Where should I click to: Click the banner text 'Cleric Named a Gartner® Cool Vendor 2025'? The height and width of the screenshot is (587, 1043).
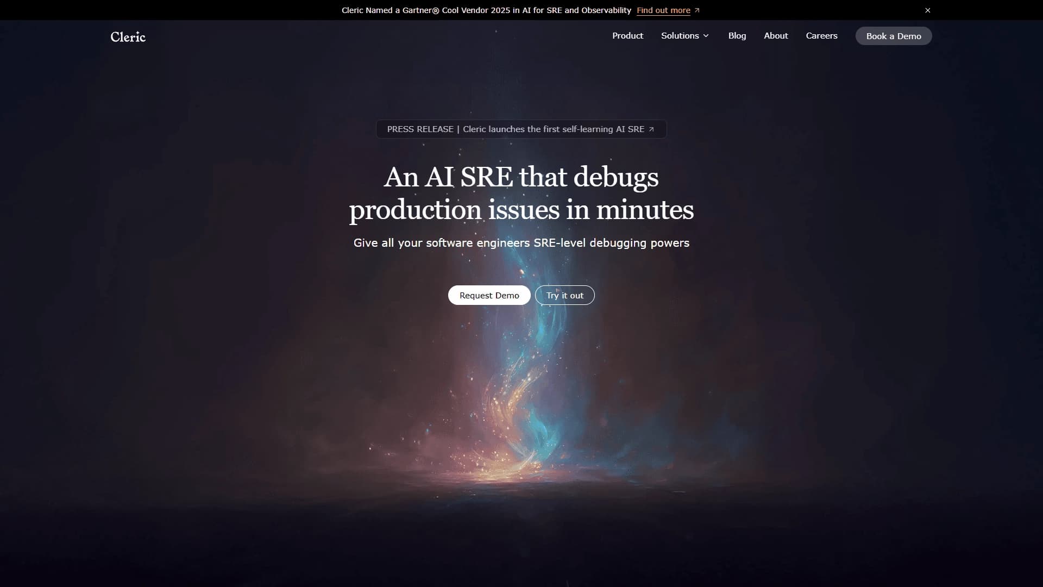click(425, 10)
